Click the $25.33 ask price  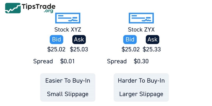pyautogui.click(x=152, y=49)
